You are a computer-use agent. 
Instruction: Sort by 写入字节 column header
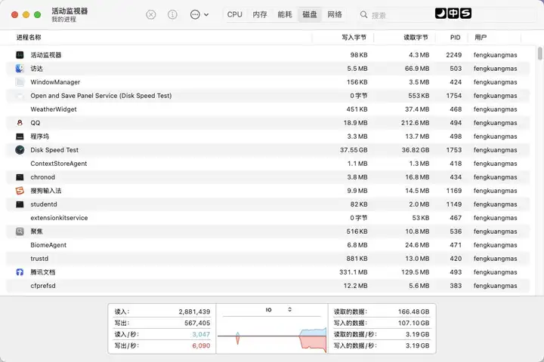354,38
